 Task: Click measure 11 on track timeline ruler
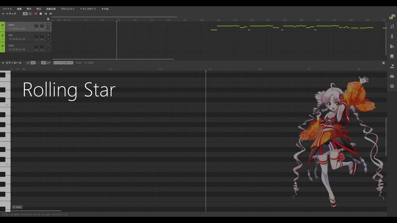coord(219,20)
